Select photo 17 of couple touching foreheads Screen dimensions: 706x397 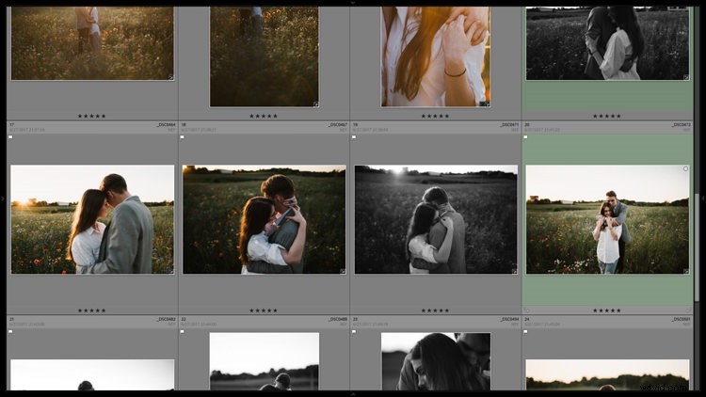coord(92,219)
